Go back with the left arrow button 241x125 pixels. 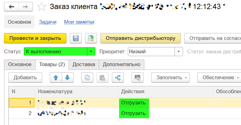pyautogui.click(x=11, y=7)
